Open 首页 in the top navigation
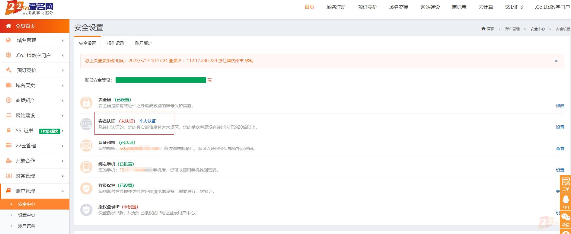571x234 pixels. tap(310, 7)
